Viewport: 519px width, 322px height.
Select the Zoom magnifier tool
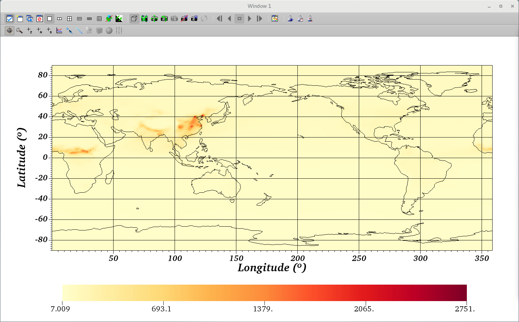(20, 31)
